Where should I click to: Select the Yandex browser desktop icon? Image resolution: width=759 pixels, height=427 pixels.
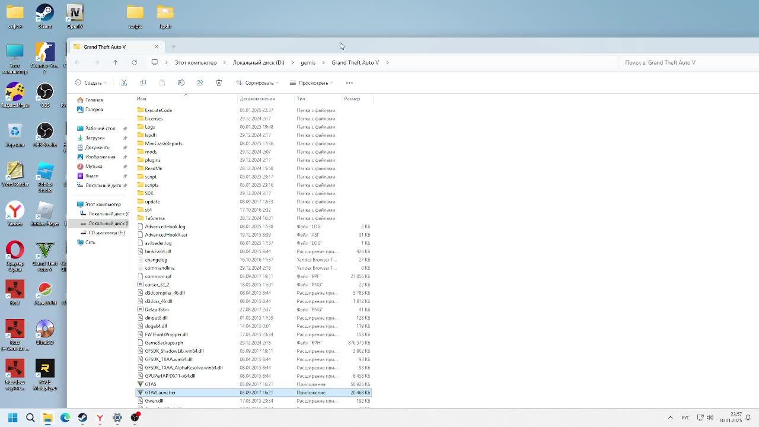(15, 214)
